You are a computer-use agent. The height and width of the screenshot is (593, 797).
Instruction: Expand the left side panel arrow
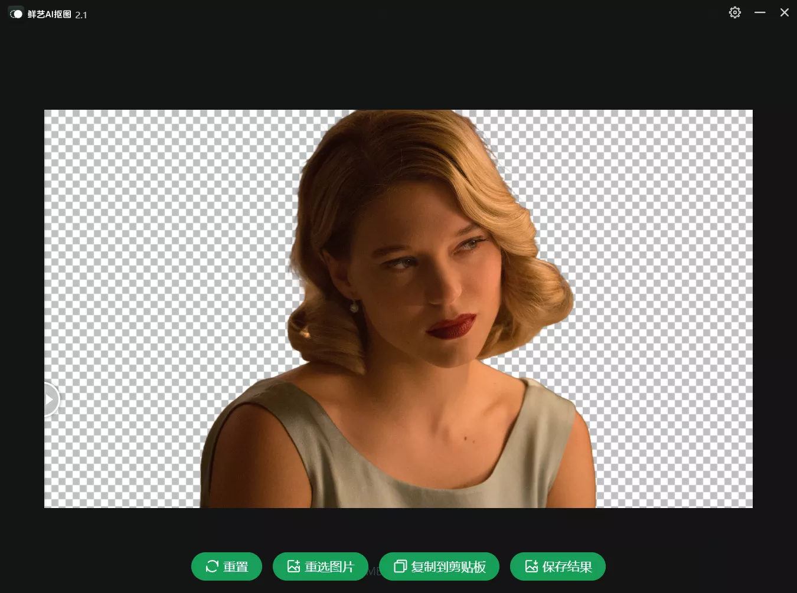click(x=50, y=399)
